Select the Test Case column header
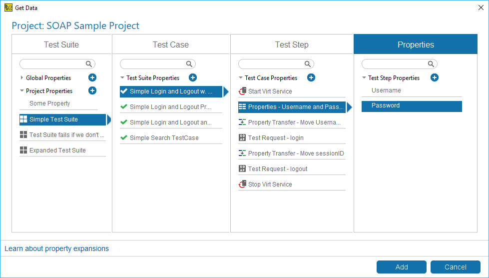 171,44
